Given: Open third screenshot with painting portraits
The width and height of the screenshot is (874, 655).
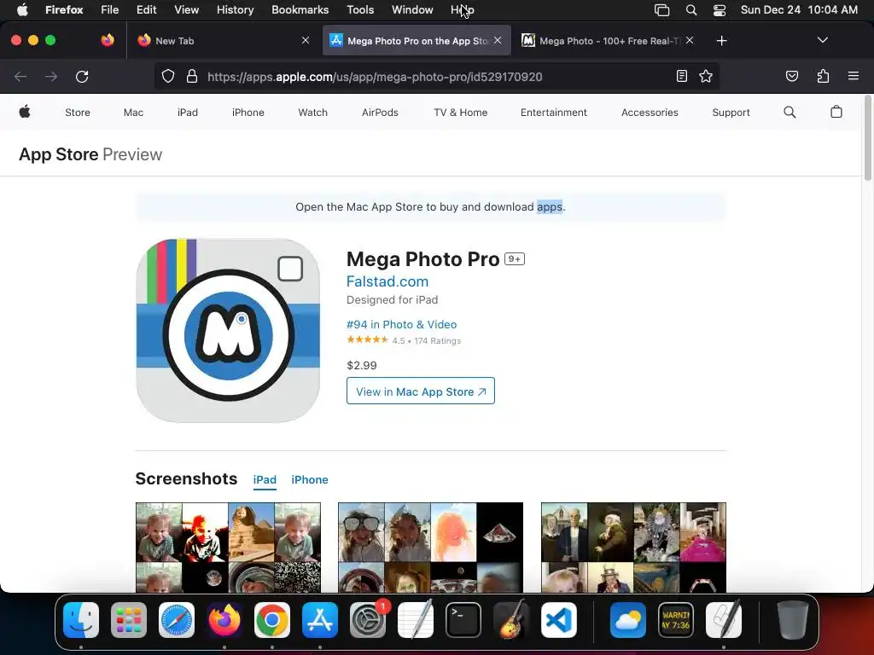Looking at the screenshot, I should (x=633, y=547).
